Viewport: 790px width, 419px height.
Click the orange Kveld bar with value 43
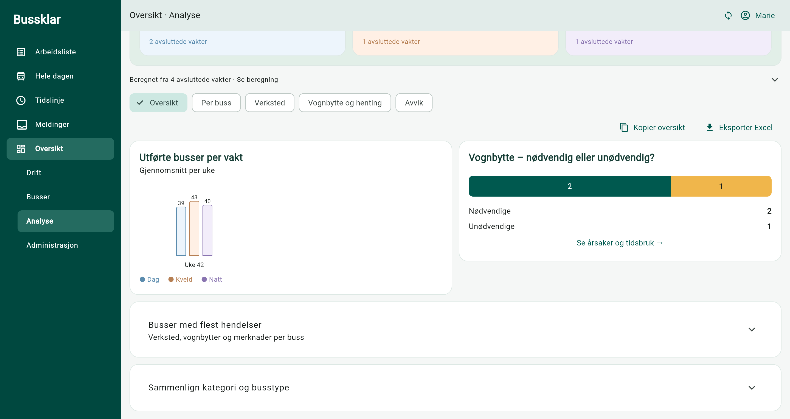click(194, 229)
